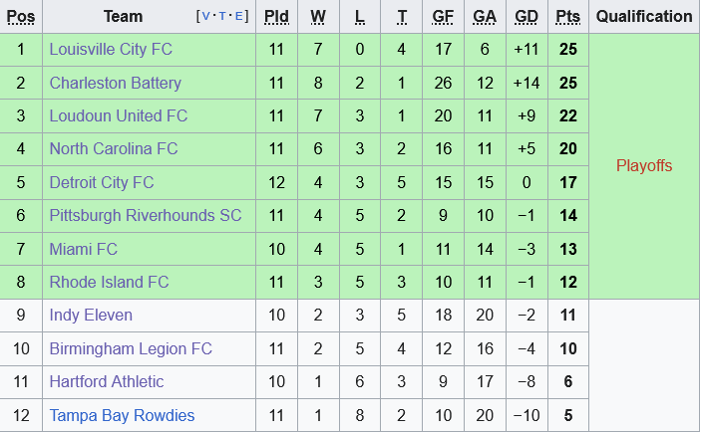Click the Playoffs qualification link

(644, 165)
